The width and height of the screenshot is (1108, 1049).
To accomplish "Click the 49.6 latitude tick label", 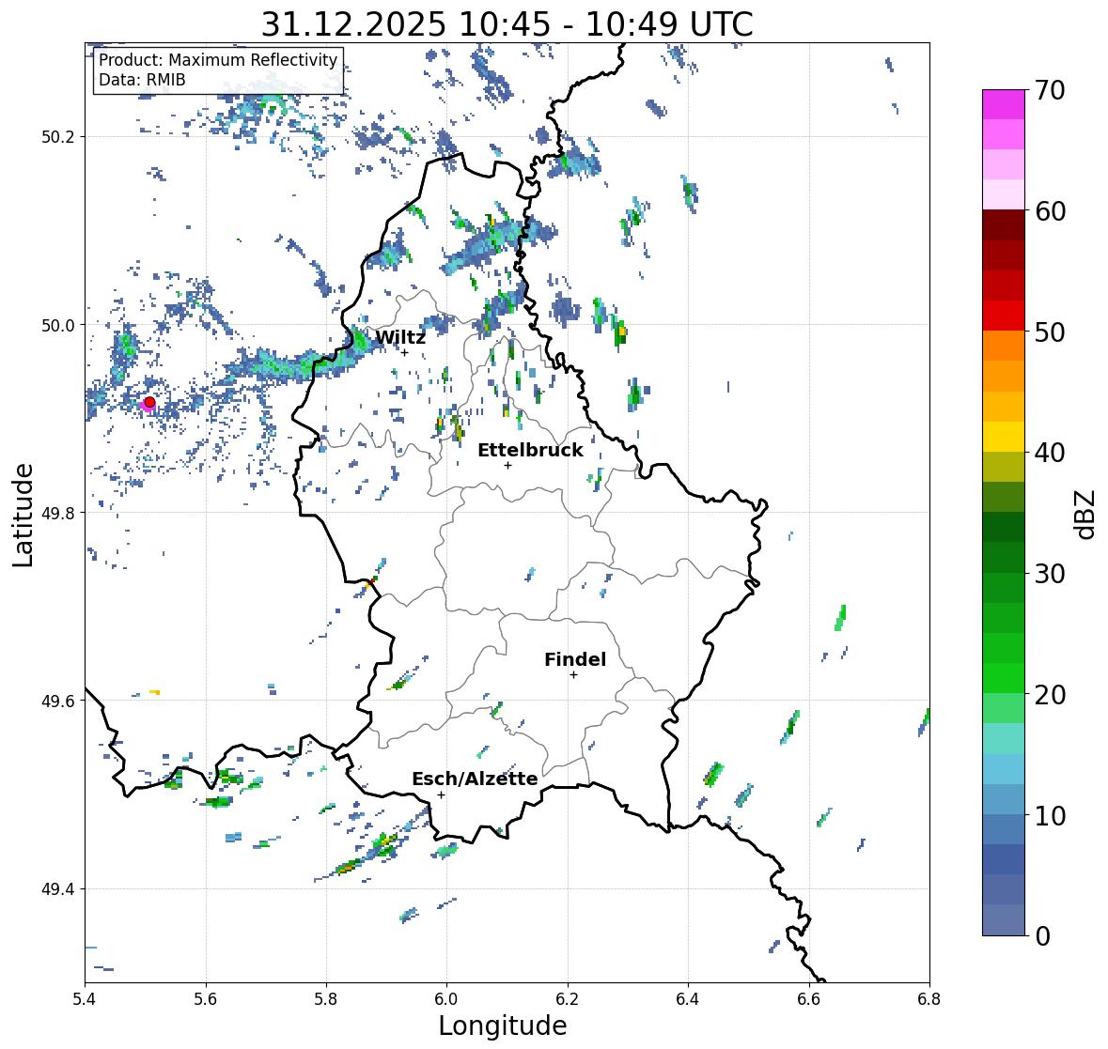I will coord(58,701).
